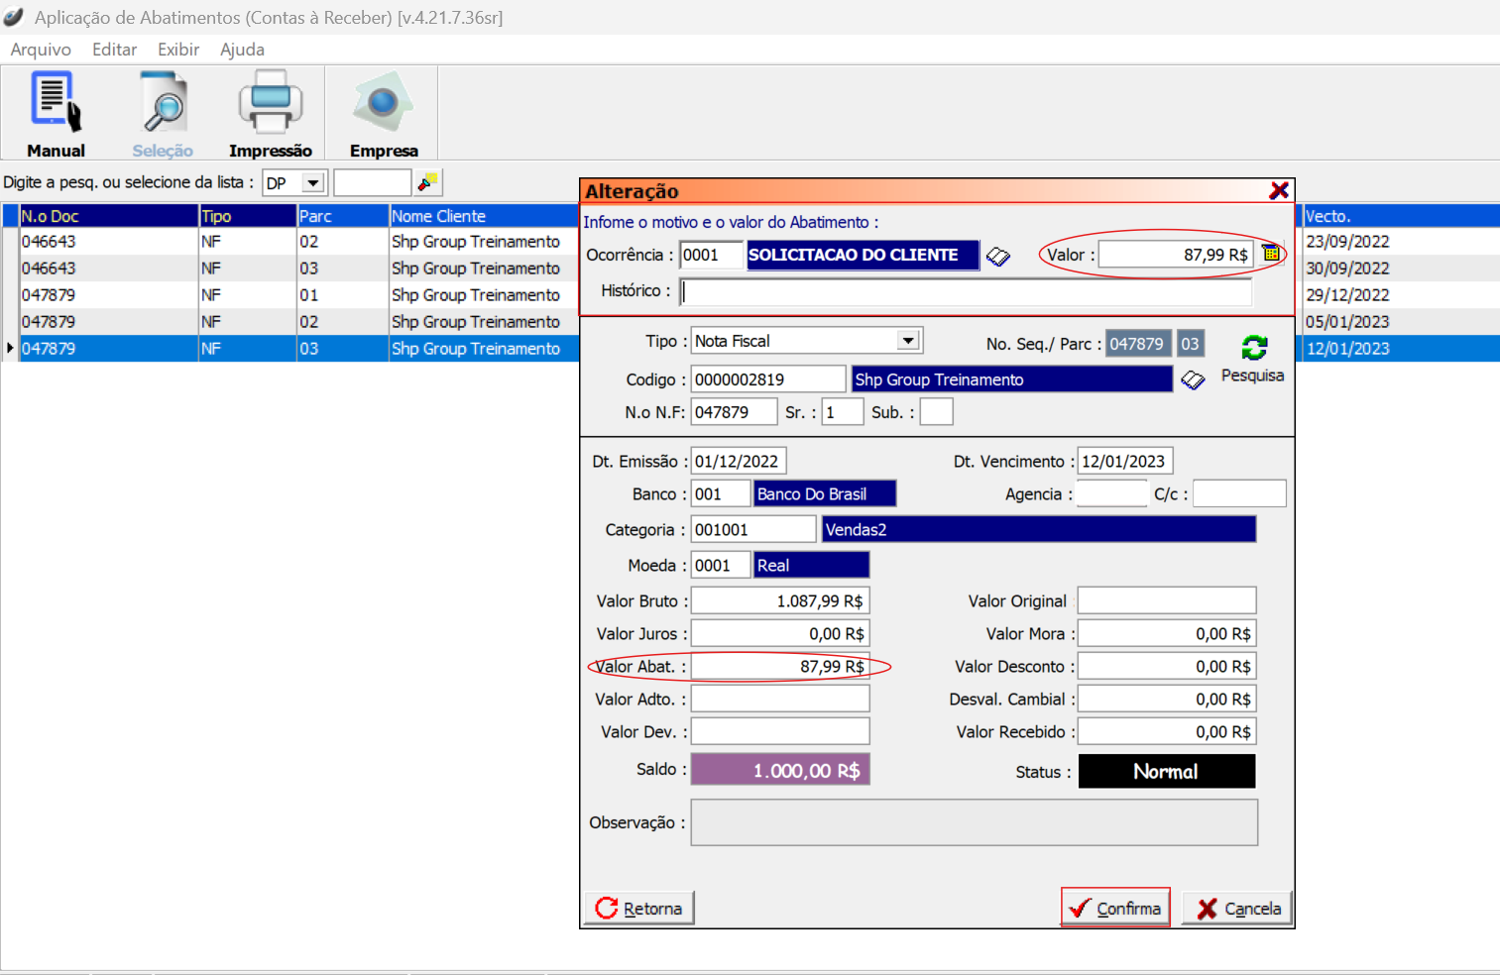Open Ocorrência lookup book icon

tap(998, 257)
